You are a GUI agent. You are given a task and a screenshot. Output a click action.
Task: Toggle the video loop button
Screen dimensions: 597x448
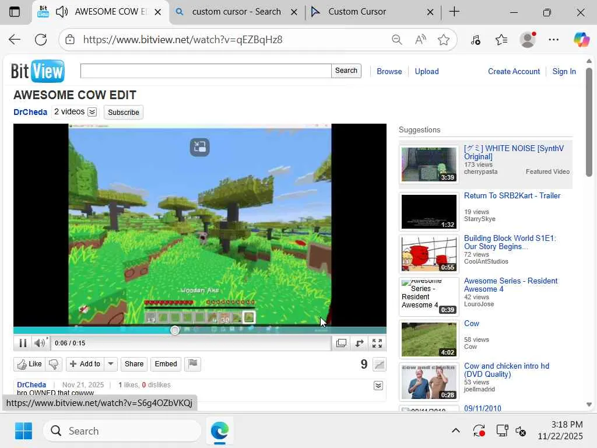click(359, 343)
